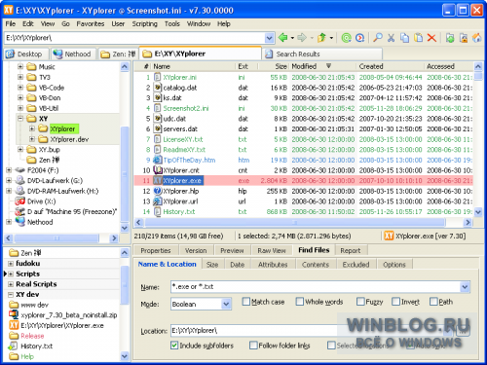Sort the file list by Size column
487x365 pixels.
[x=274, y=66]
